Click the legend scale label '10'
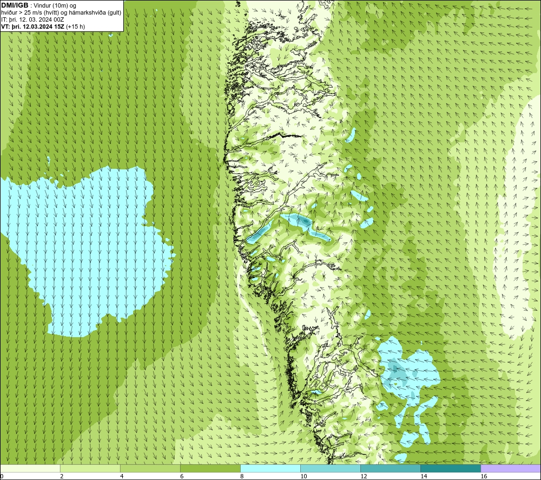The height and width of the screenshot is (480, 541). pos(304,476)
